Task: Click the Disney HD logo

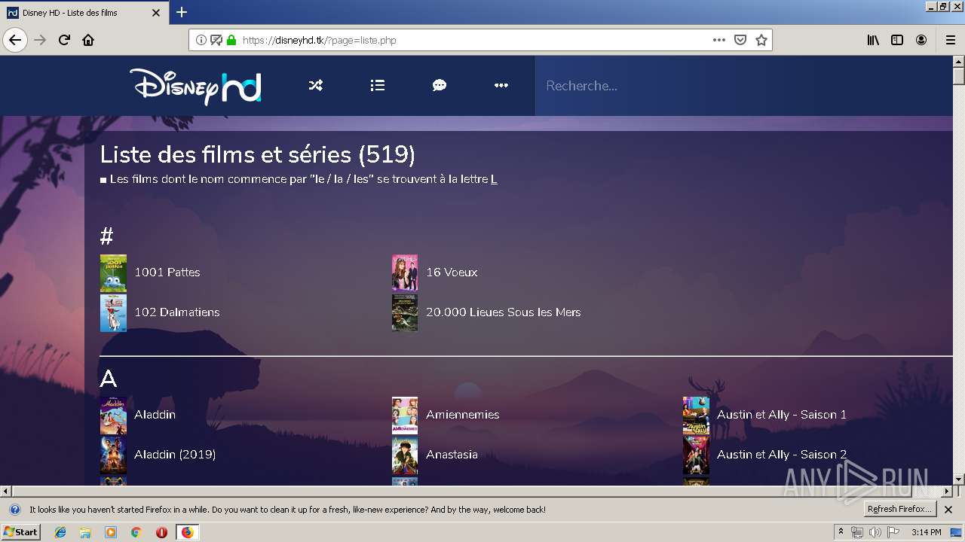Action: coord(195,86)
